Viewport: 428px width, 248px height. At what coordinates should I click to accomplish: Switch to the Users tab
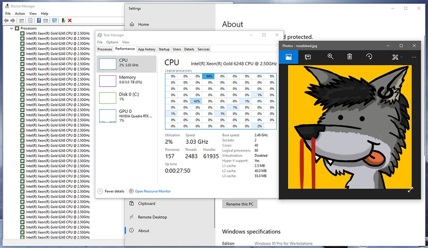pos(177,49)
